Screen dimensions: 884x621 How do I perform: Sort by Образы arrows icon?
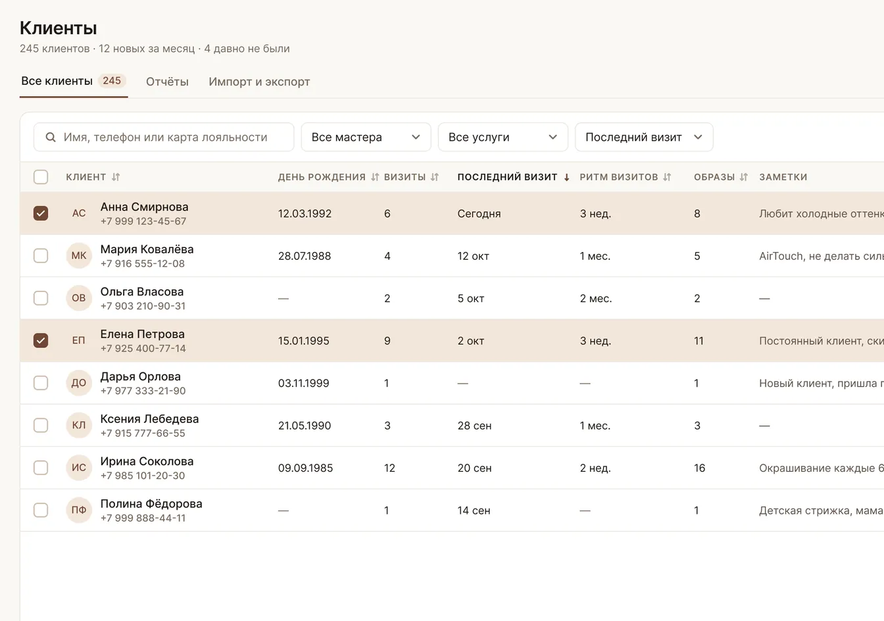click(x=744, y=177)
